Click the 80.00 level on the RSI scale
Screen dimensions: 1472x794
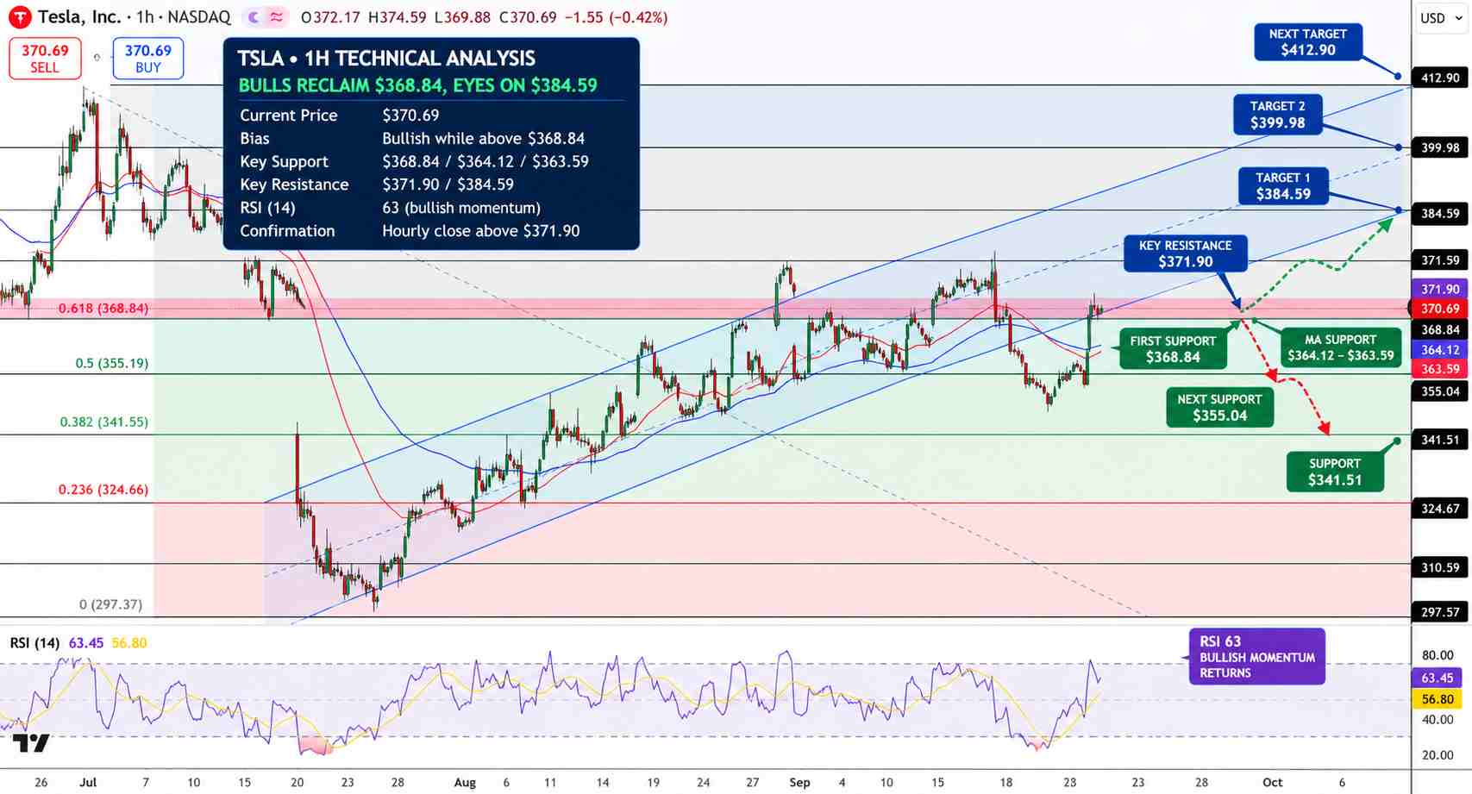1438,655
